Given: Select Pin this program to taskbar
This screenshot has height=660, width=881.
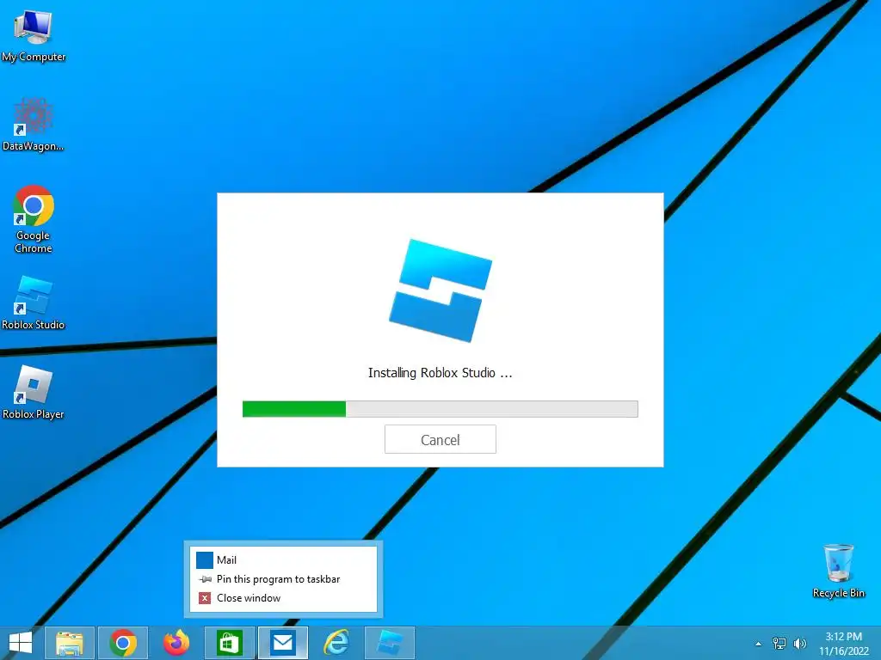Looking at the screenshot, I should [x=283, y=578].
